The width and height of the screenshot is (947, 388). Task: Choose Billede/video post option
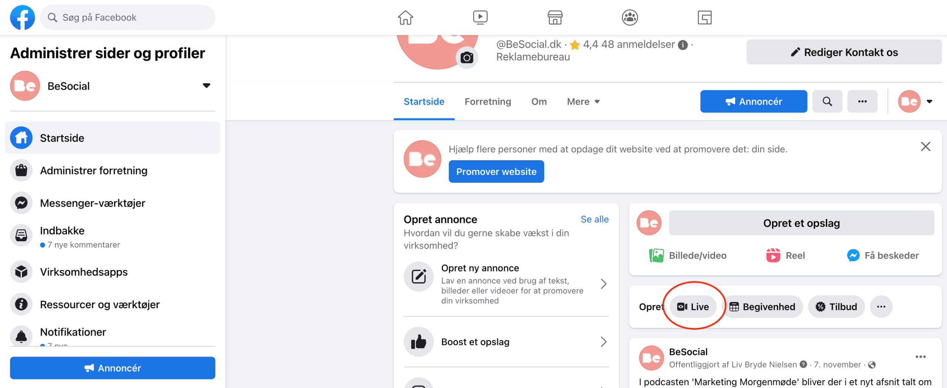(x=688, y=256)
